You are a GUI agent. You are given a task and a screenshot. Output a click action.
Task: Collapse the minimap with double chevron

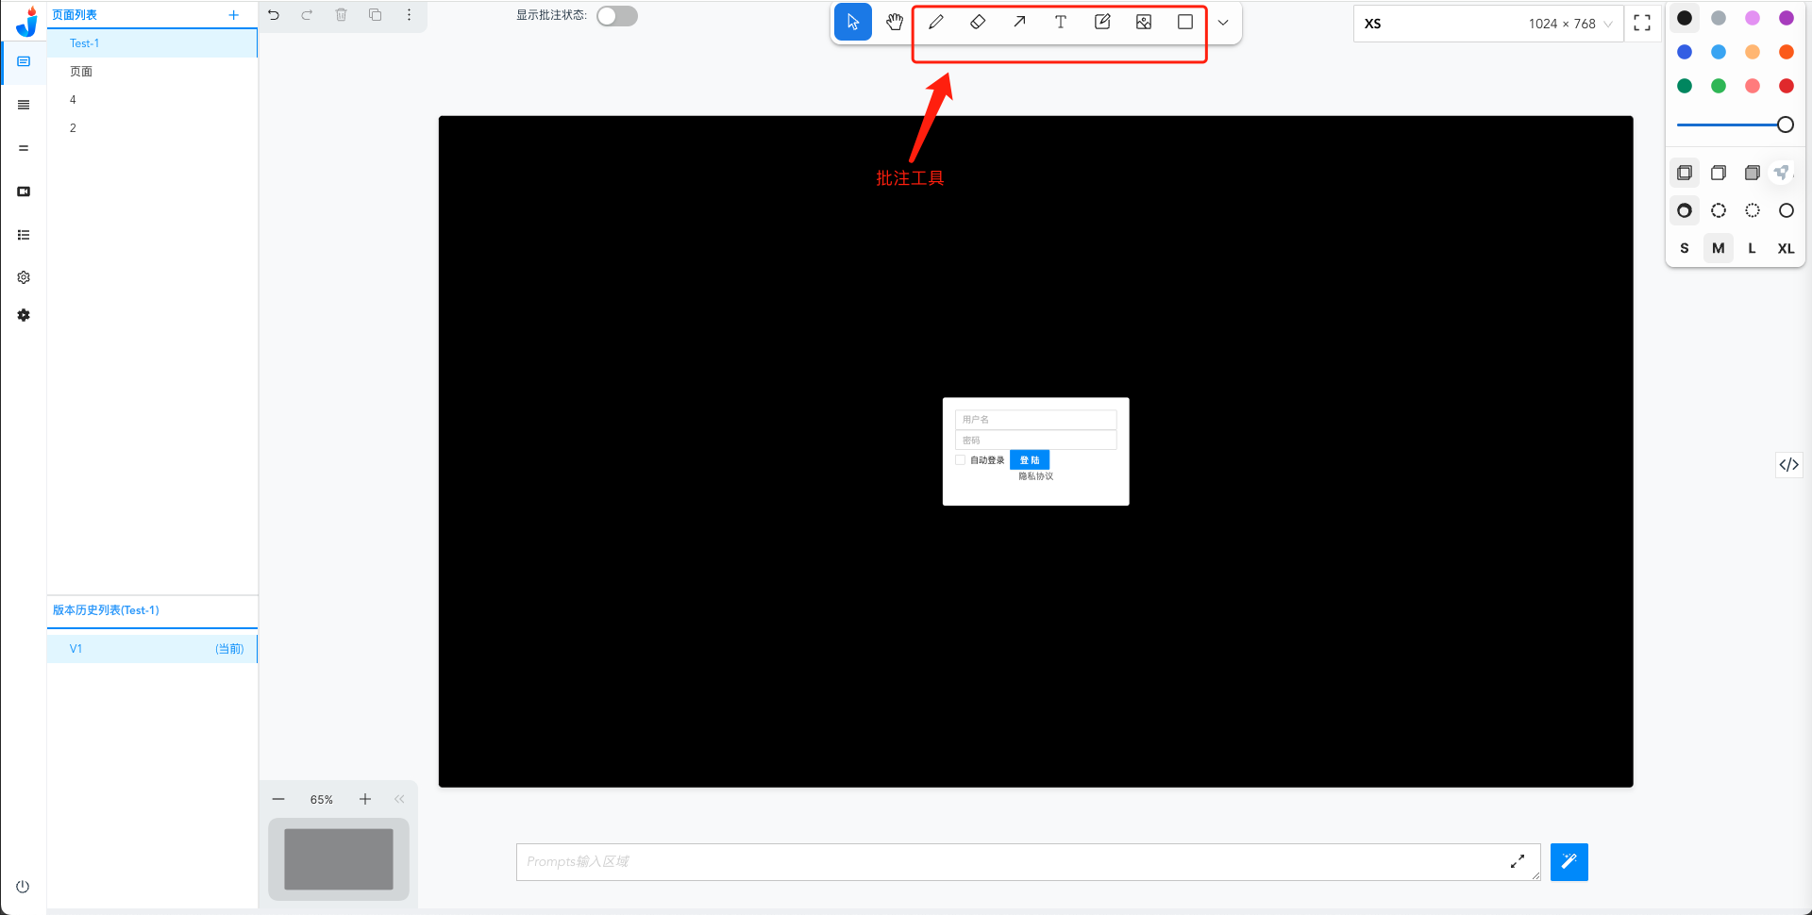tap(399, 799)
